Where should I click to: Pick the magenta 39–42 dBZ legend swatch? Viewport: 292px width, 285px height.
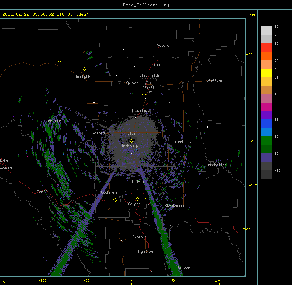266,107
